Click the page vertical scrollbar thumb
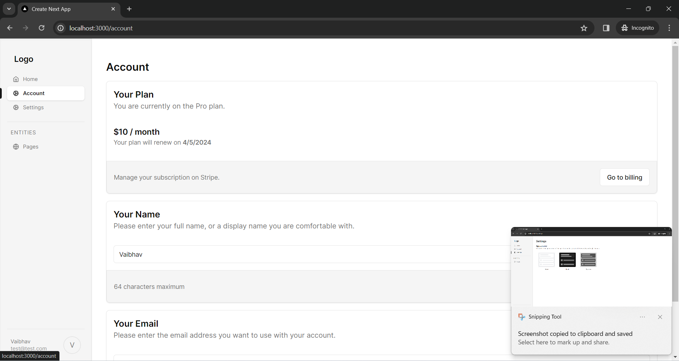This screenshot has height=361, width=679. coord(675,173)
